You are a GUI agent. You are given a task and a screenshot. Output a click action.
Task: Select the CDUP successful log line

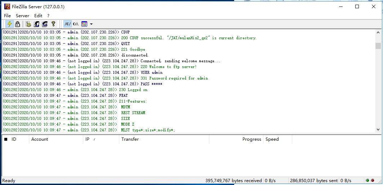tap(130, 38)
